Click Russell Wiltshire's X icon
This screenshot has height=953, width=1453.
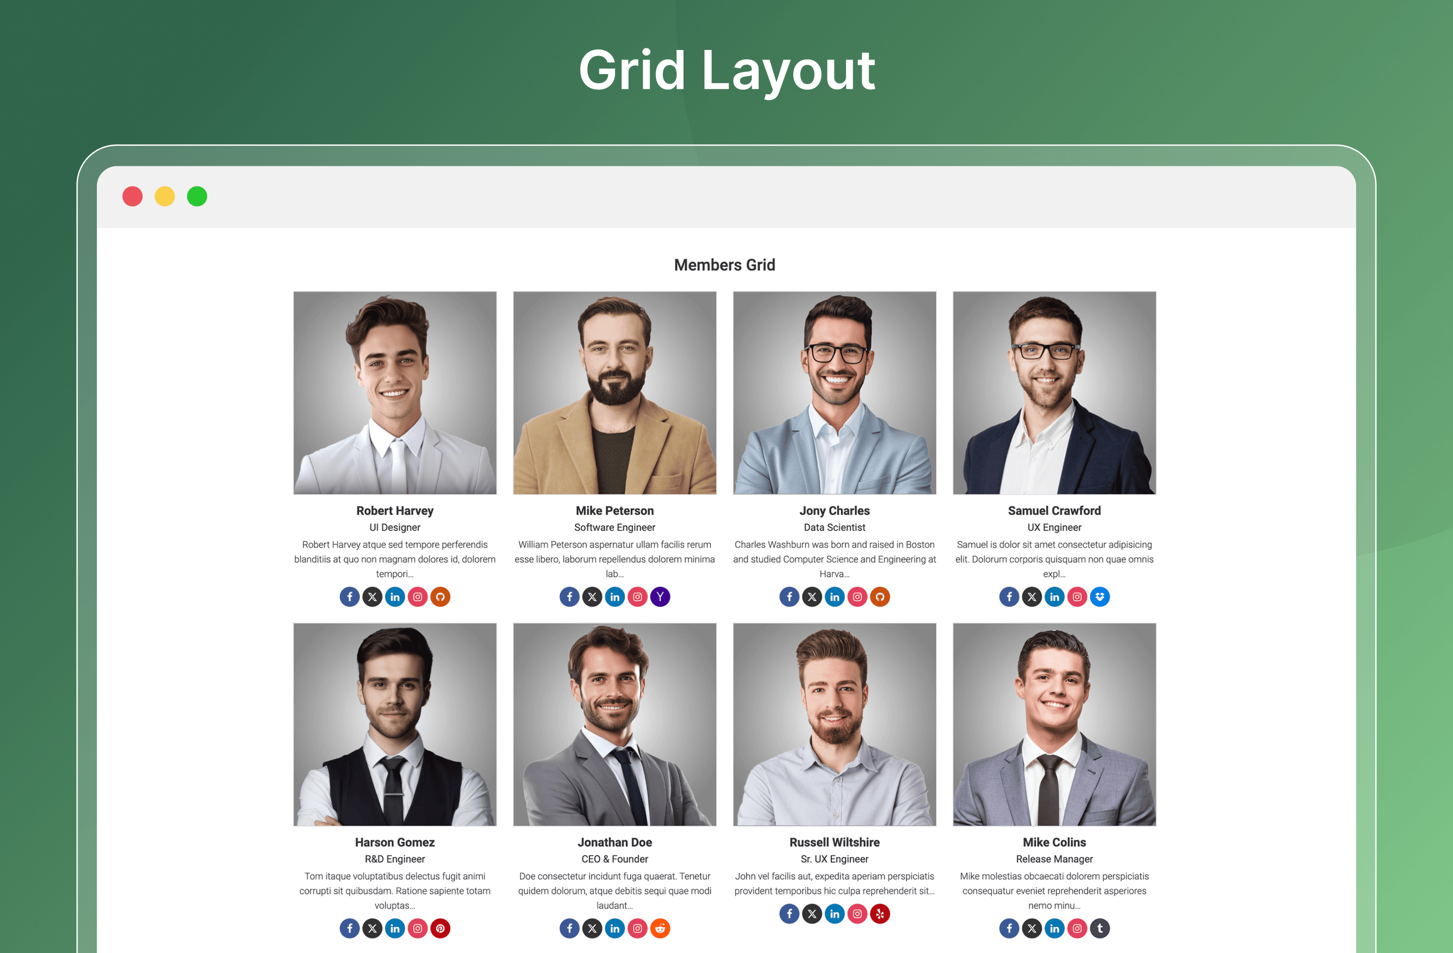812,914
